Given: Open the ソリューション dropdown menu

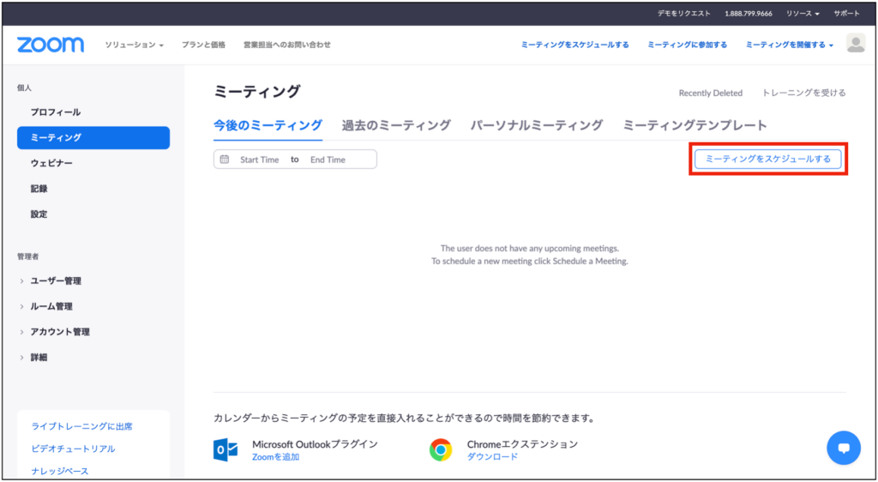Looking at the screenshot, I should 134,45.
